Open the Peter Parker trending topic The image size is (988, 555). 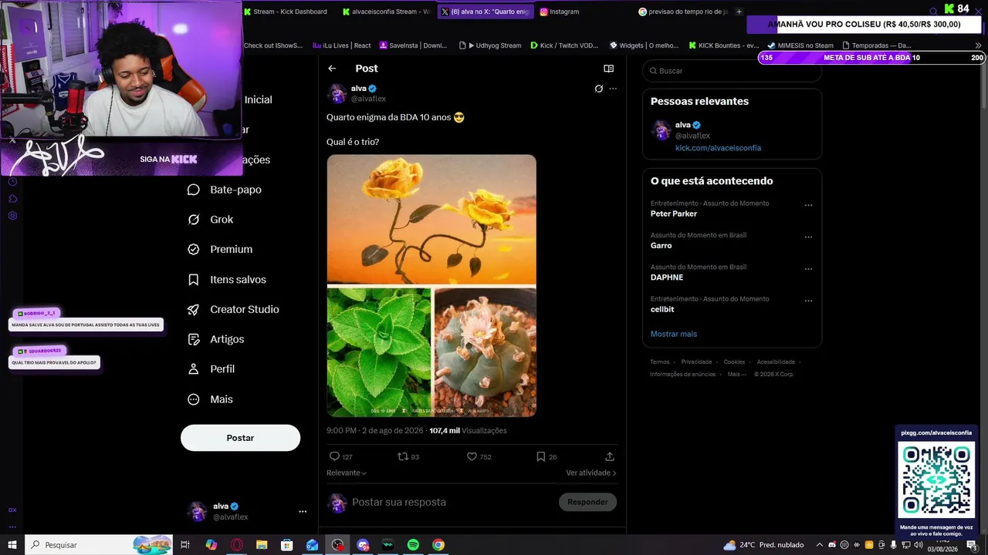(x=674, y=214)
